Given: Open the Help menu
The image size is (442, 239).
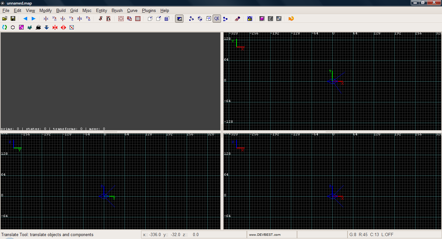Looking at the screenshot, I should (x=165, y=11).
